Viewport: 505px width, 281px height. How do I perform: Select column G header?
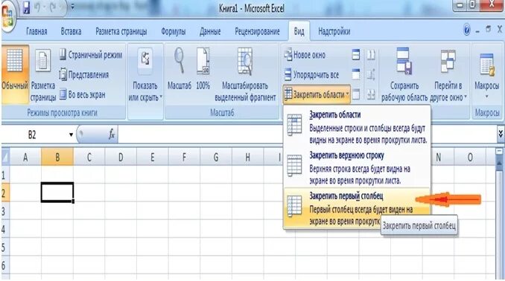[216, 157]
